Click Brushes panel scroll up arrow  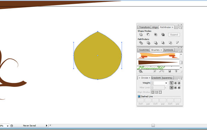181,54
